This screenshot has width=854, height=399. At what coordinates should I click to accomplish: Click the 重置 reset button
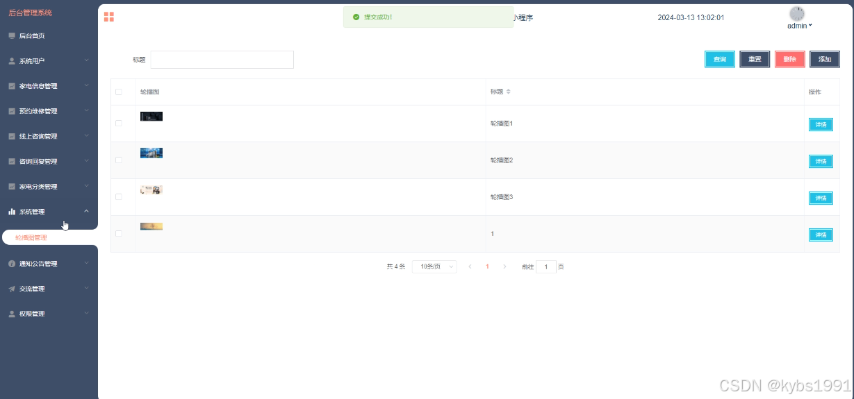coord(755,60)
